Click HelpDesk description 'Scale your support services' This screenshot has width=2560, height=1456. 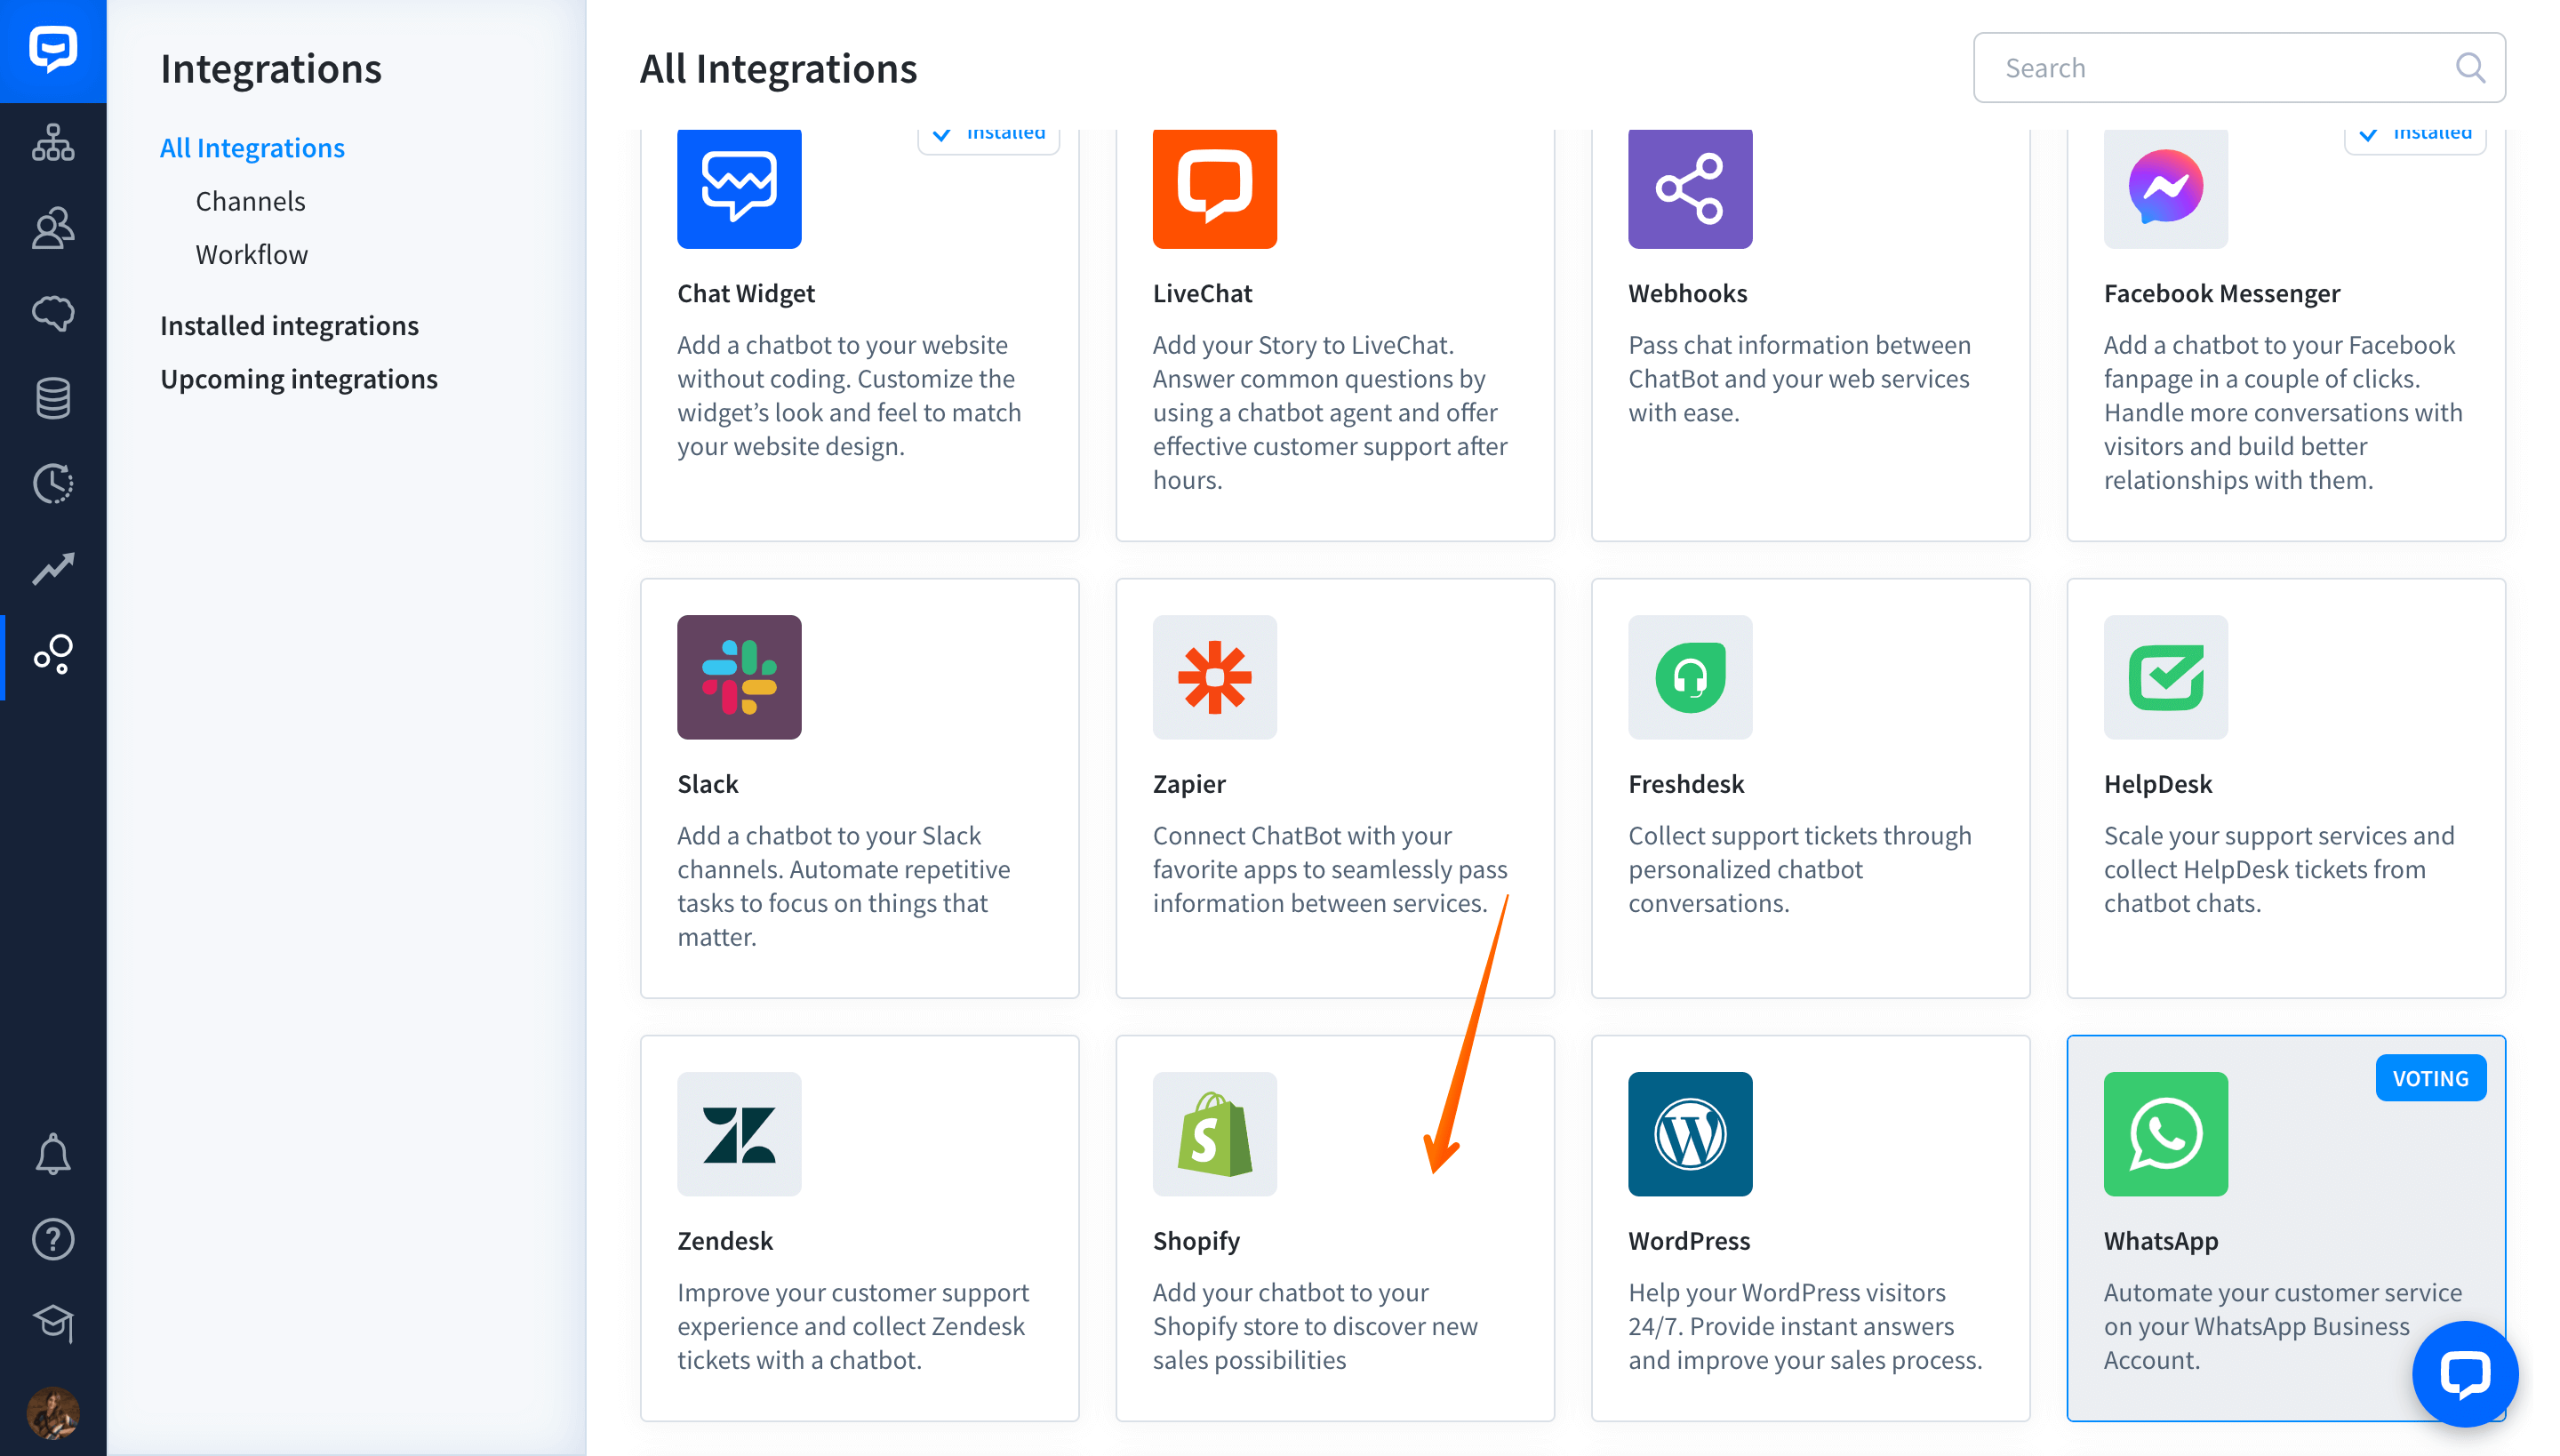2255,835
